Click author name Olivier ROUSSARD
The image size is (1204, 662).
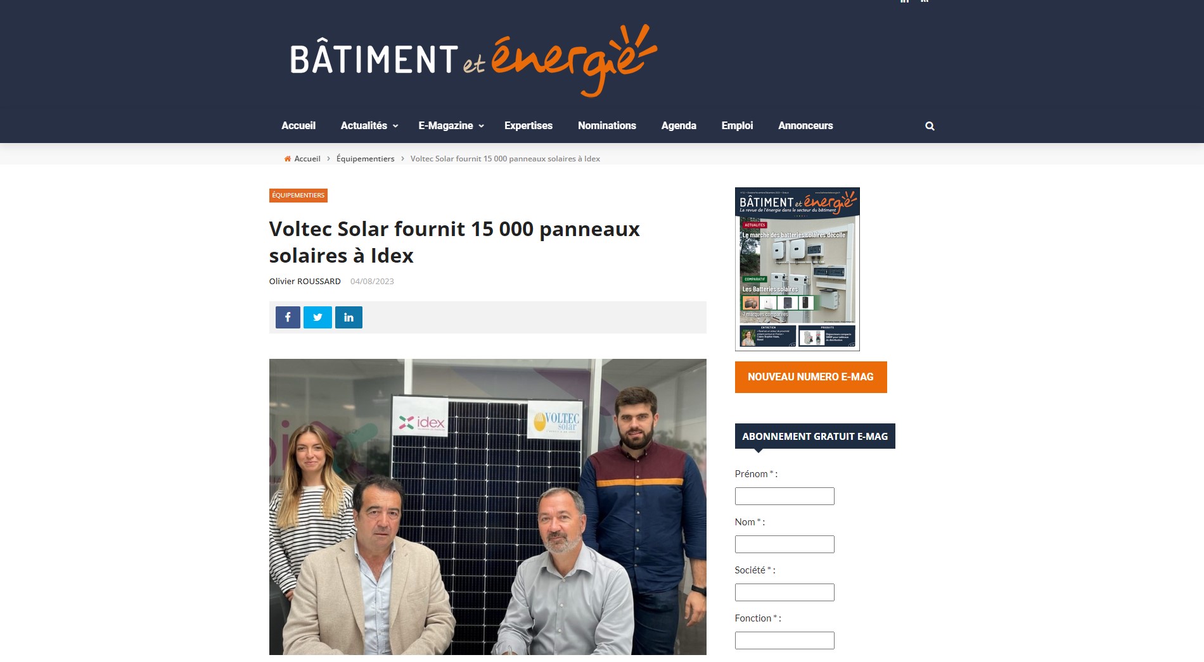coord(305,282)
